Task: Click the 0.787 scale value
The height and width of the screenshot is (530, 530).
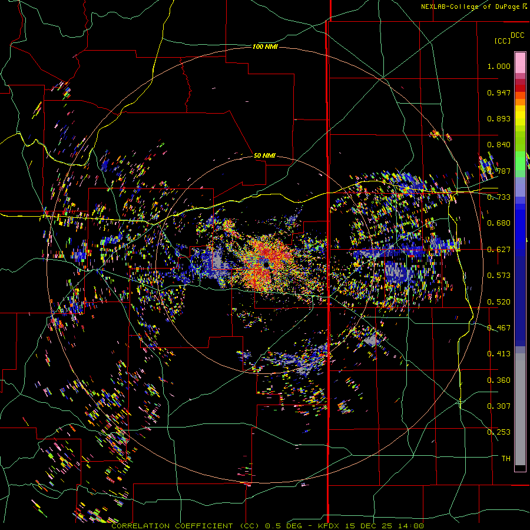Action: point(499,171)
